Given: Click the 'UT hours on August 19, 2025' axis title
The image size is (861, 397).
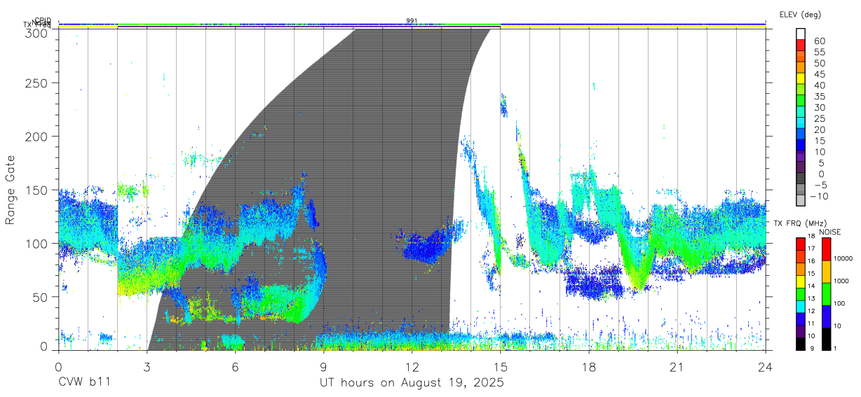Looking at the screenshot, I should [x=412, y=384].
